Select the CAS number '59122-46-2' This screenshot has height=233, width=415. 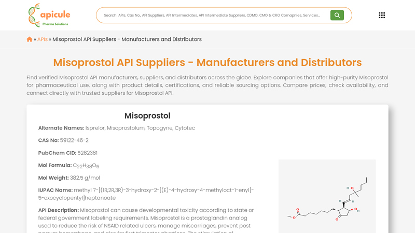[74, 140]
